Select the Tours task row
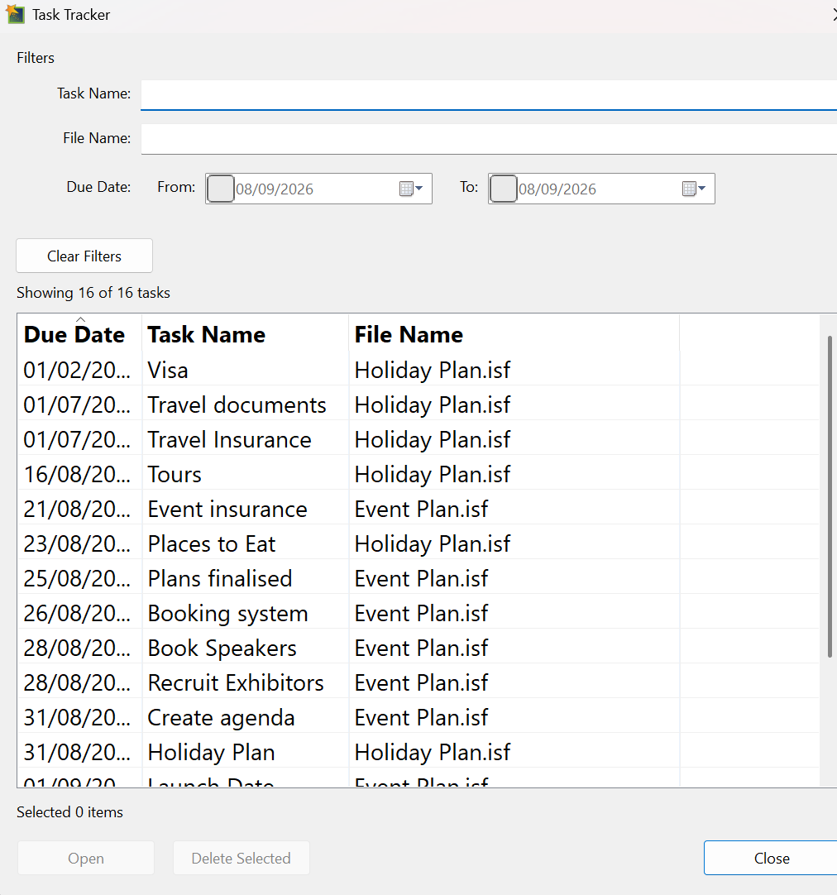This screenshot has width=837, height=895. pos(418,474)
